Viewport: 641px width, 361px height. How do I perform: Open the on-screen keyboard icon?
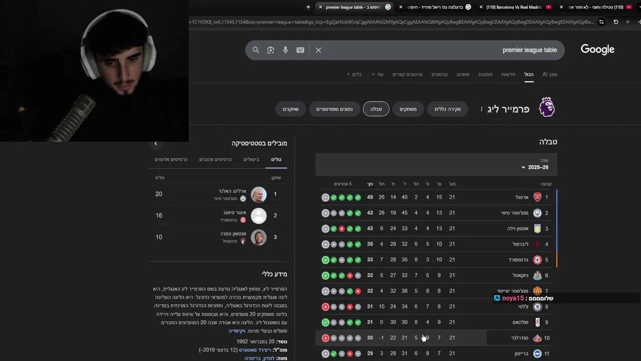pos(300,50)
